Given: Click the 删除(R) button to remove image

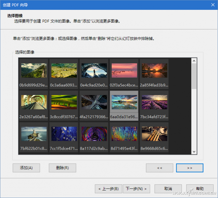Looking at the screenshot, I should click(x=62, y=168).
